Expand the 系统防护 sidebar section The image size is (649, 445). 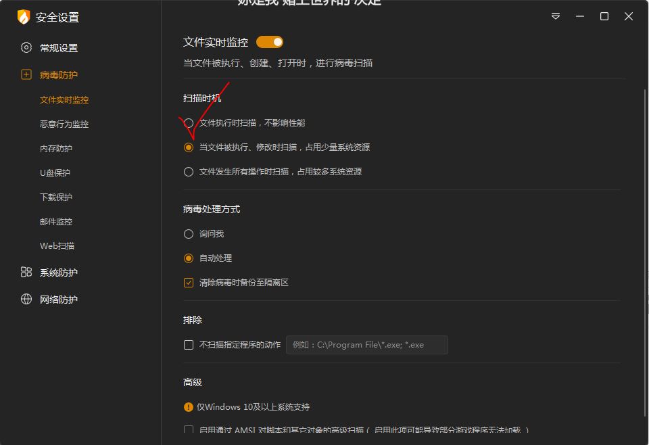(59, 273)
